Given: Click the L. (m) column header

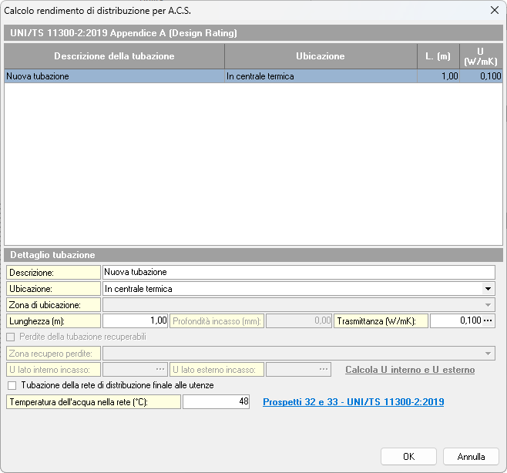Looking at the screenshot, I should pyautogui.click(x=438, y=56).
